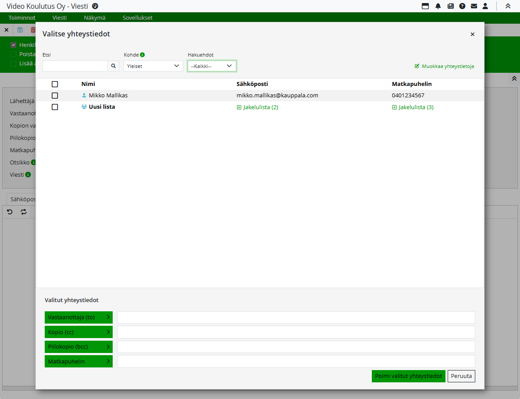Click the Etsi search input field
Image resolution: width=520 pixels, height=399 pixels.
tap(75, 66)
